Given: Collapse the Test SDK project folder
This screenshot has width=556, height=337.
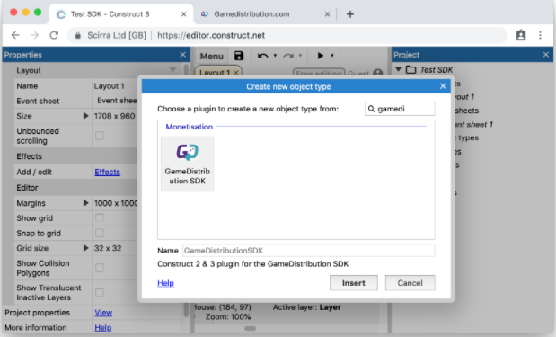Looking at the screenshot, I should [398, 69].
